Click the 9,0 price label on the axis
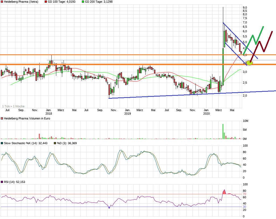 click(245, 8)
